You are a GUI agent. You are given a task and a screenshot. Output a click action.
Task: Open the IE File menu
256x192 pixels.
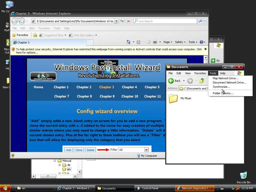(14, 28)
